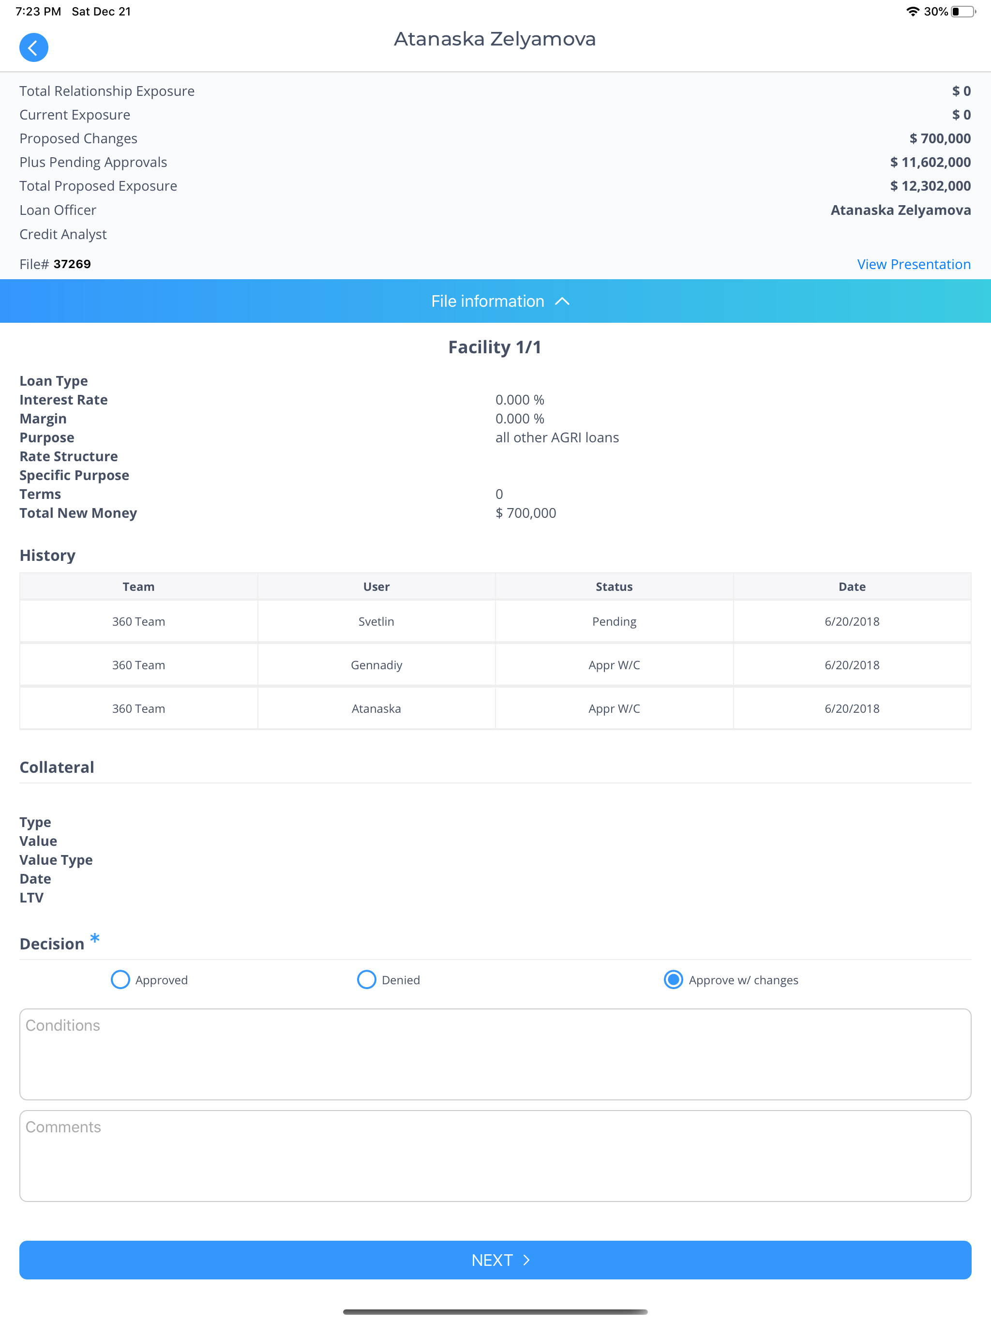
Task: Tap the blue back arrow icon
Action: 33,47
